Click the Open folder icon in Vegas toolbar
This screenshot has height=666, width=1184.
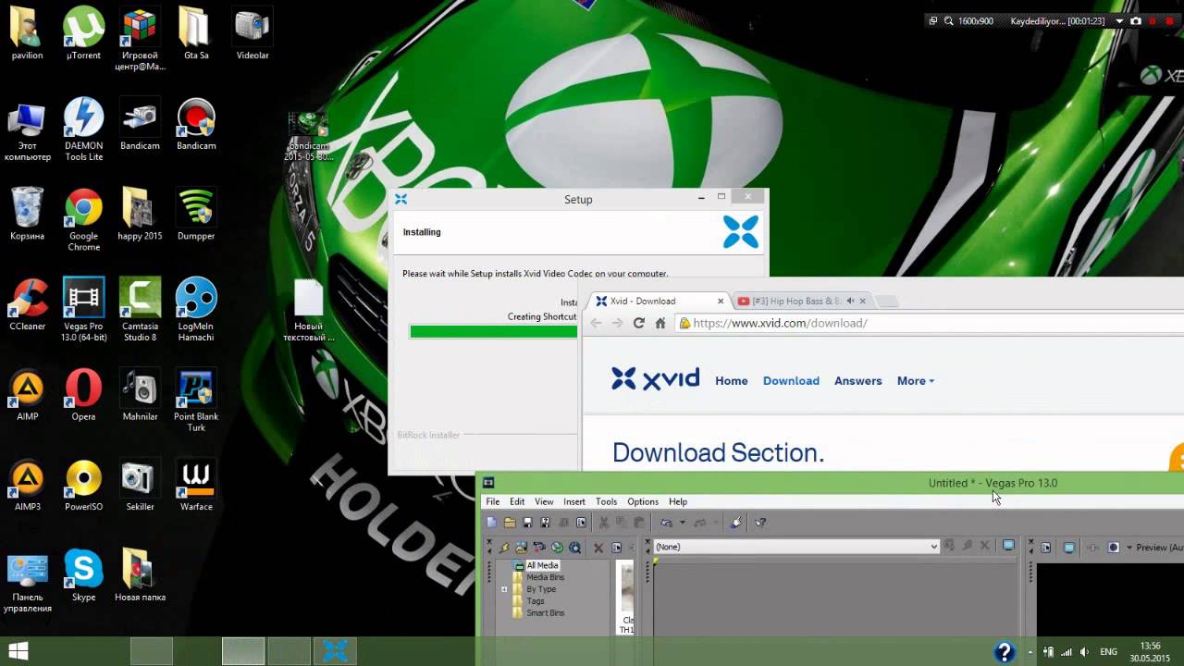click(510, 523)
